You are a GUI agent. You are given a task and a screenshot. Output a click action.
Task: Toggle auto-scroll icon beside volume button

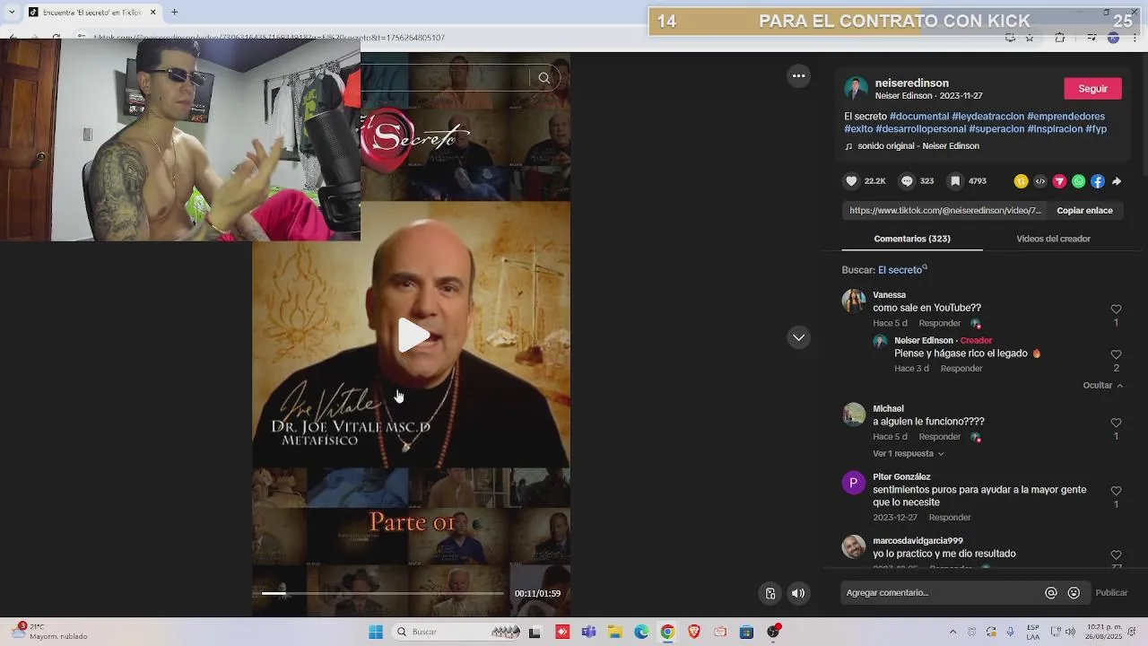[770, 593]
